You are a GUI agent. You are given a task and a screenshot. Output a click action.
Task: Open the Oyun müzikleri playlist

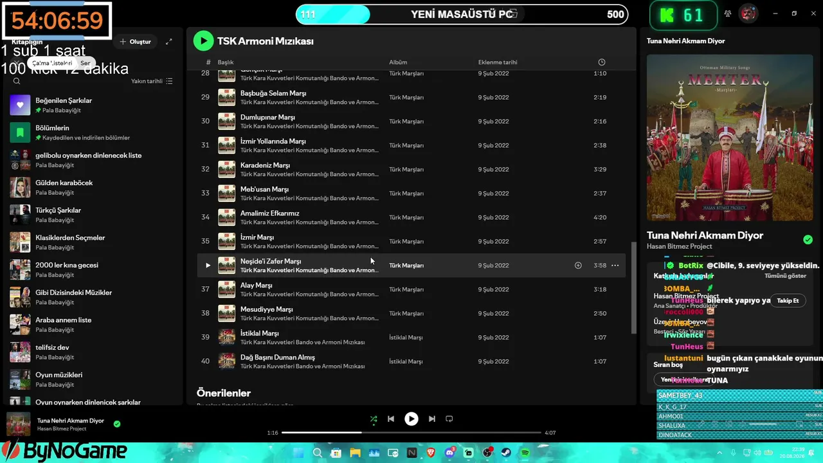[93, 379]
